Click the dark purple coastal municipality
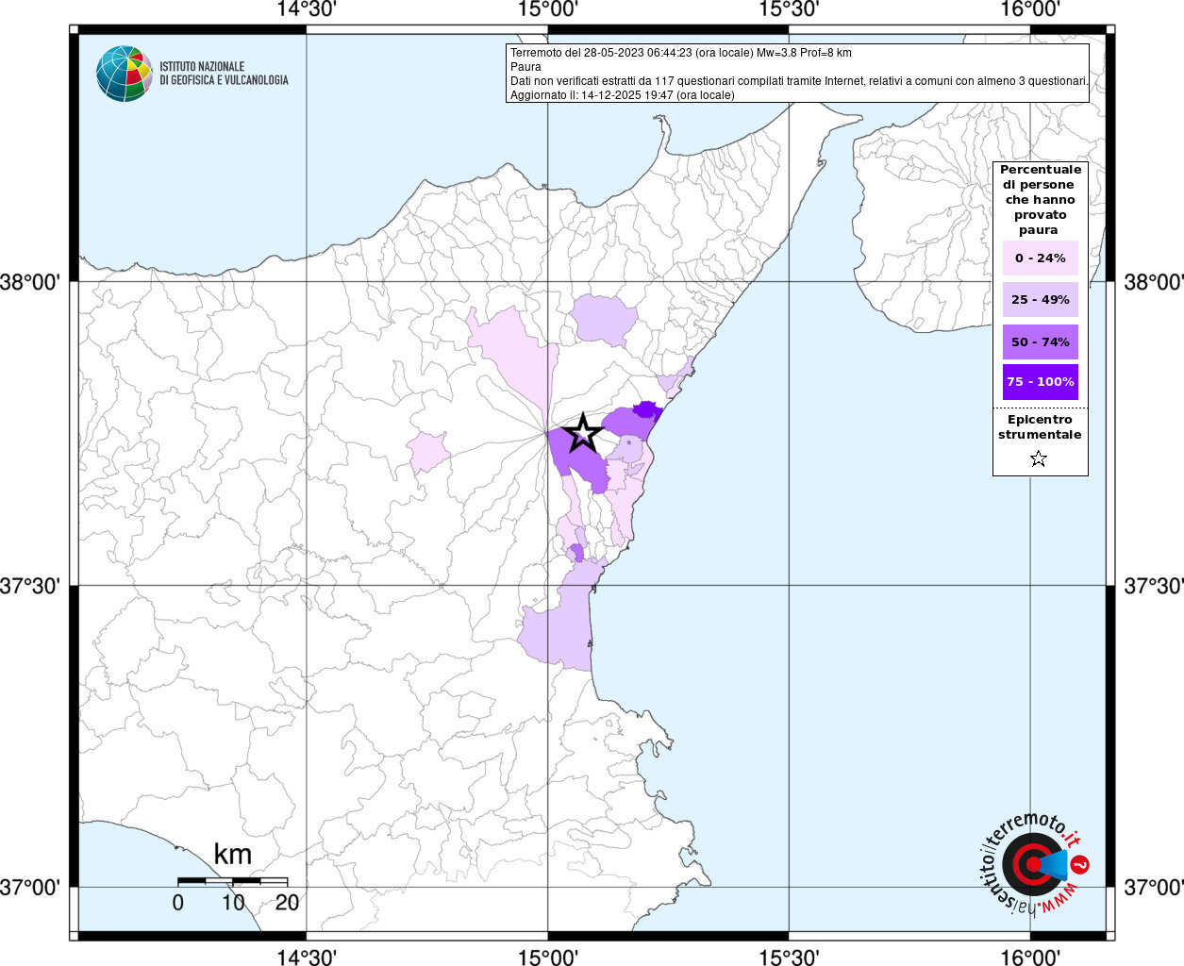Image resolution: width=1184 pixels, height=966 pixels. pos(647,408)
